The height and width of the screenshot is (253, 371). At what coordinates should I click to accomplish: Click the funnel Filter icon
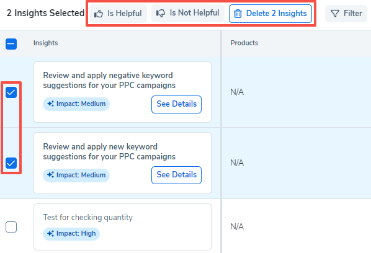[x=335, y=14]
